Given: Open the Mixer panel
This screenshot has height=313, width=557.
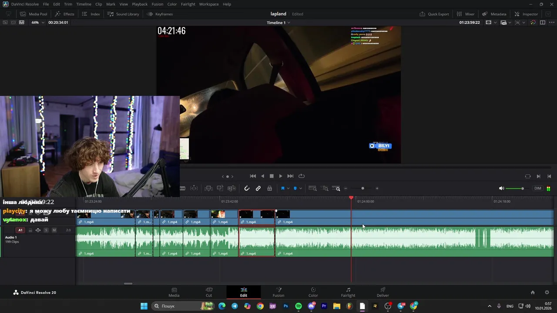Looking at the screenshot, I should coord(465,14).
